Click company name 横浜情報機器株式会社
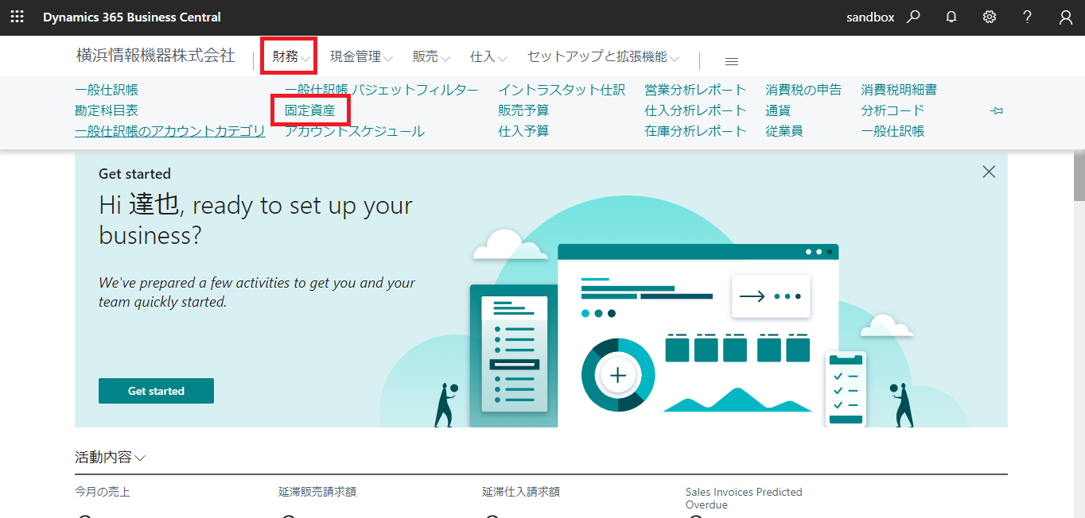This screenshot has width=1085, height=518. click(155, 56)
